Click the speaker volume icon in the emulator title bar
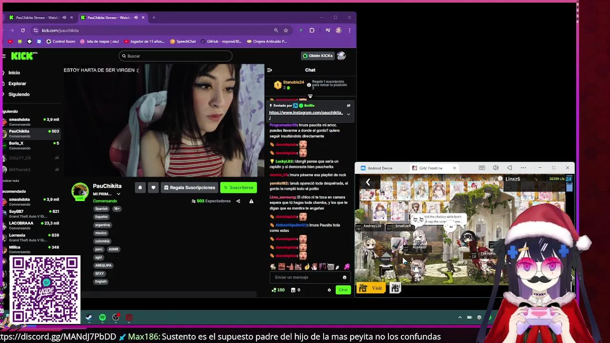 coord(496,168)
